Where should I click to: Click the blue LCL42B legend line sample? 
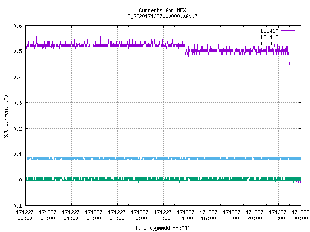[x=288, y=43]
